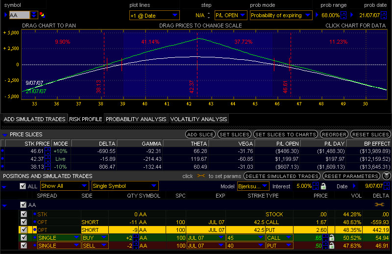The height and width of the screenshot is (254, 392).
Task: Open the 'Show All' filter dropdown
Action: click(64, 186)
